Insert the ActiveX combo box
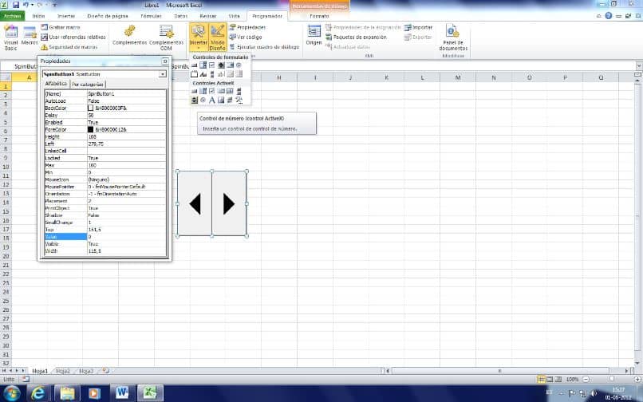The width and height of the screenshot is (643, 402). pos(203,91)
